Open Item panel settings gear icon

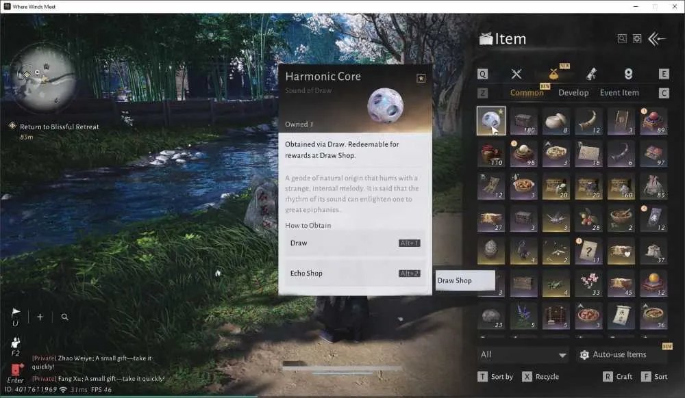[x=637, y=39]
